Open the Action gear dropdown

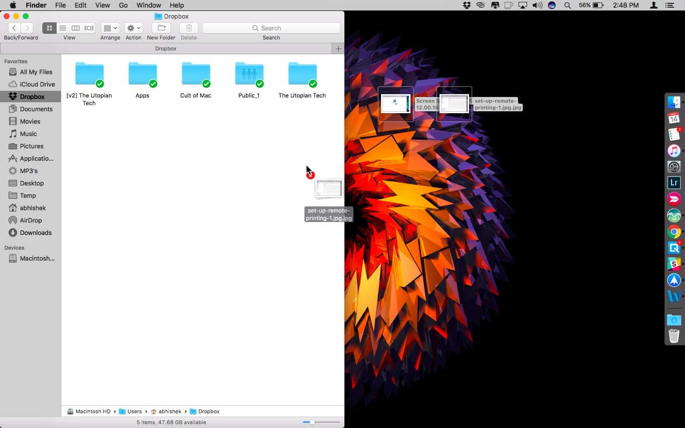coord(133,28)
